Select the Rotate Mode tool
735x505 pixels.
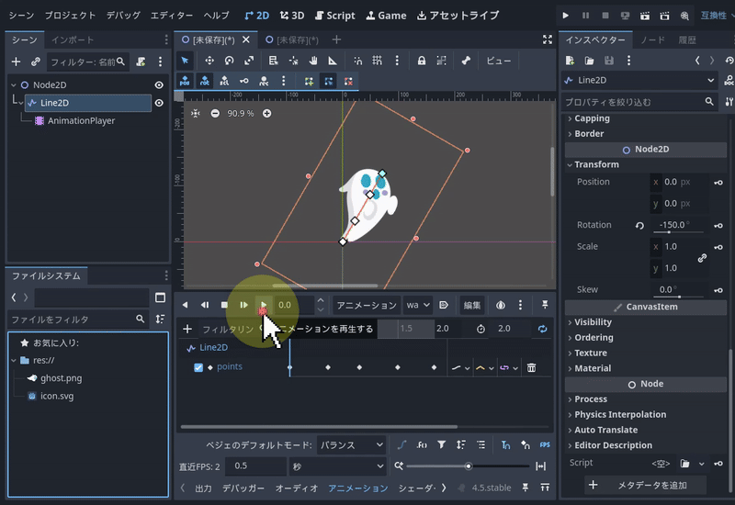tap(229, 61)
